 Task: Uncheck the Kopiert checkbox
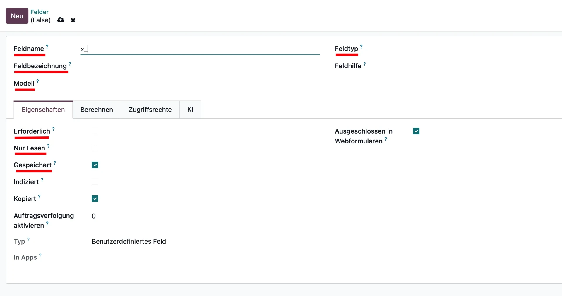click(x=95, y=199)
